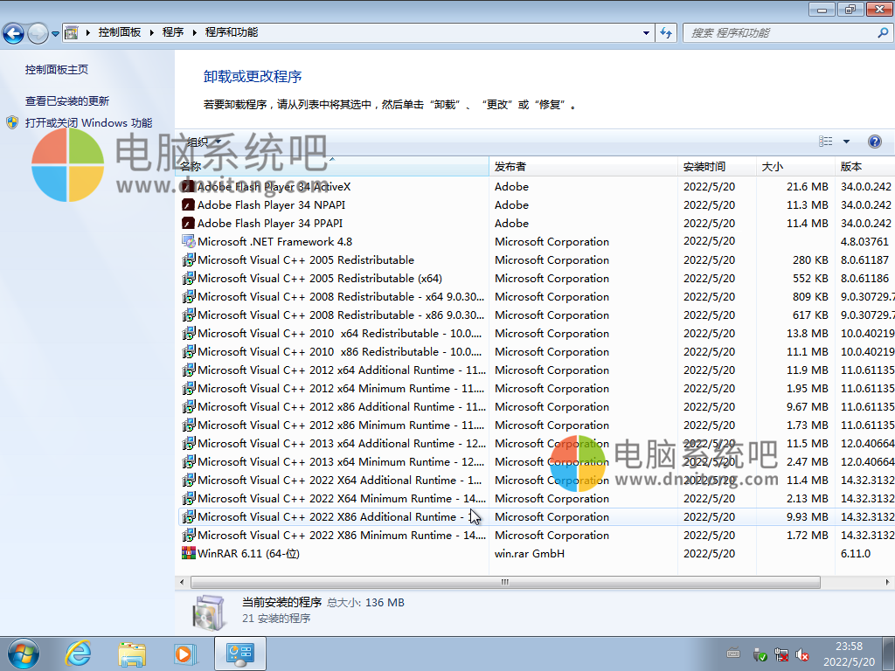
Task: Click the change view icon in toolbar
Action: click(x=826, y=142)
